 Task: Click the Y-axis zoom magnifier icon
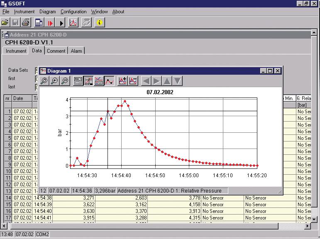click(x=65, y=81)
